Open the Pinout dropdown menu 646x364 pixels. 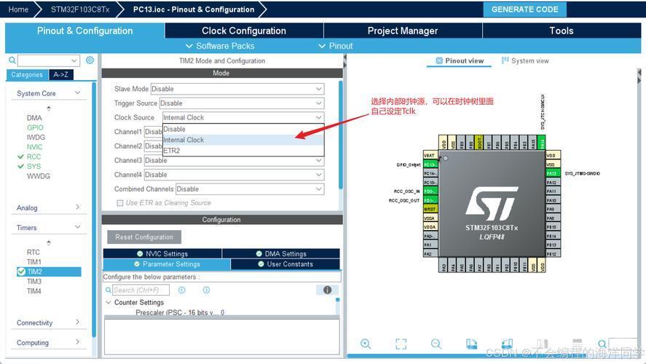336,46
